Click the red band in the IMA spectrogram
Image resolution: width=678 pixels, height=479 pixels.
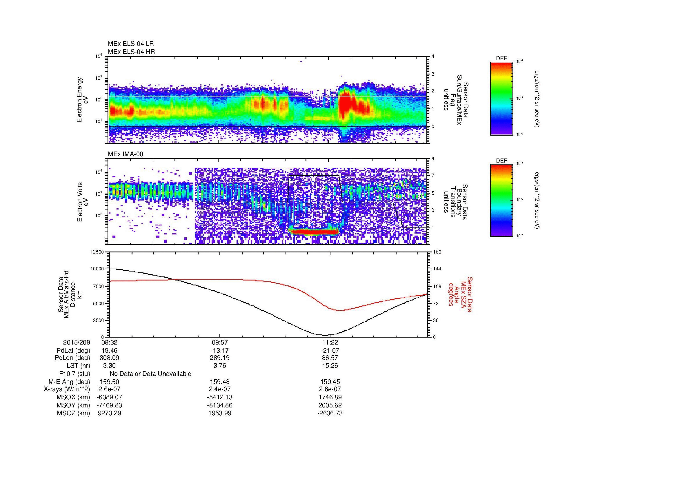tap(314, 232)
